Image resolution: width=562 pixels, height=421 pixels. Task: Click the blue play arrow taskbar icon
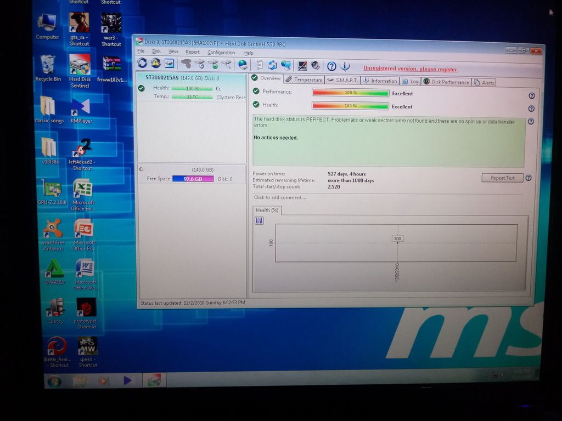127,380
